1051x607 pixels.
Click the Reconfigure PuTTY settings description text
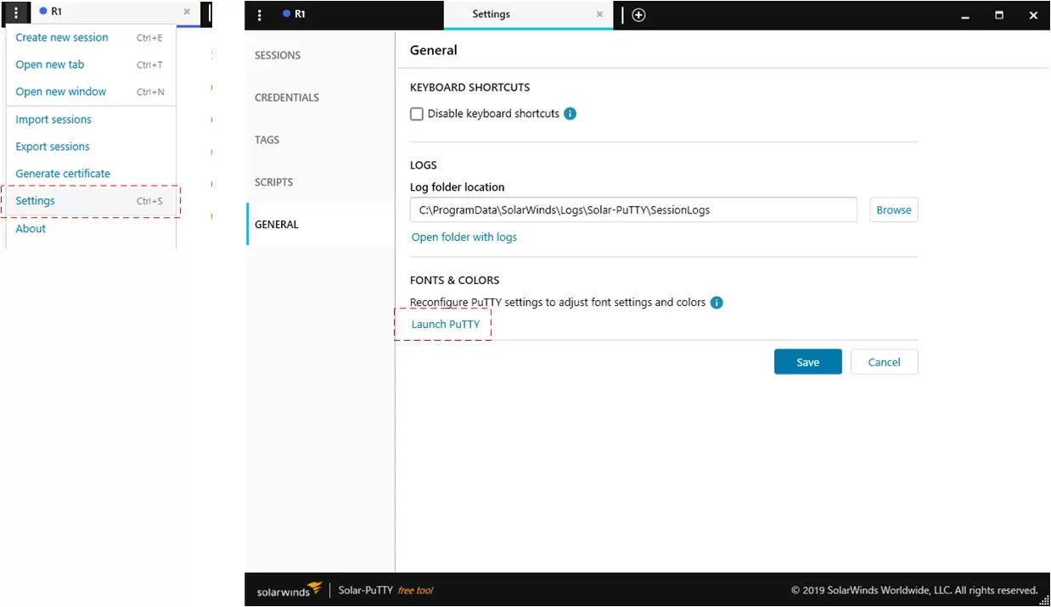558,303
